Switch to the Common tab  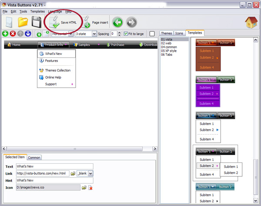(x=34, y=158)
